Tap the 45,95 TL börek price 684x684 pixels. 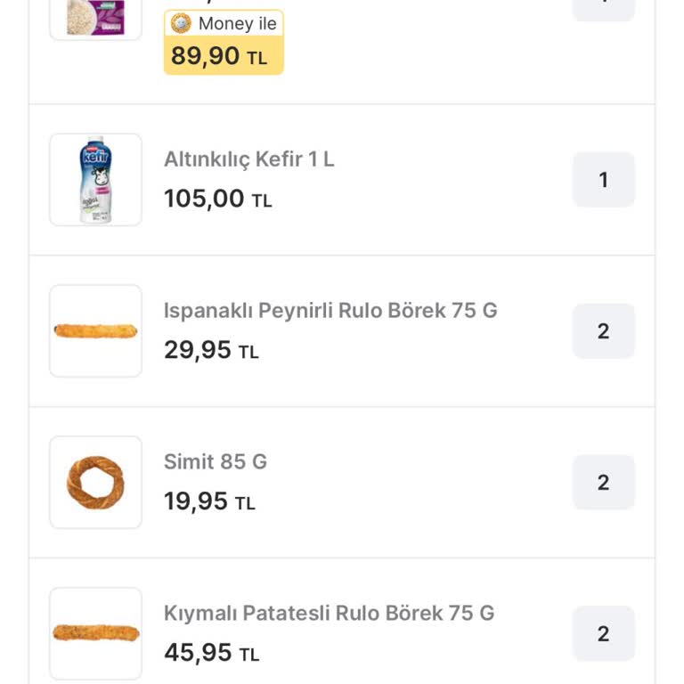[211, 653]
